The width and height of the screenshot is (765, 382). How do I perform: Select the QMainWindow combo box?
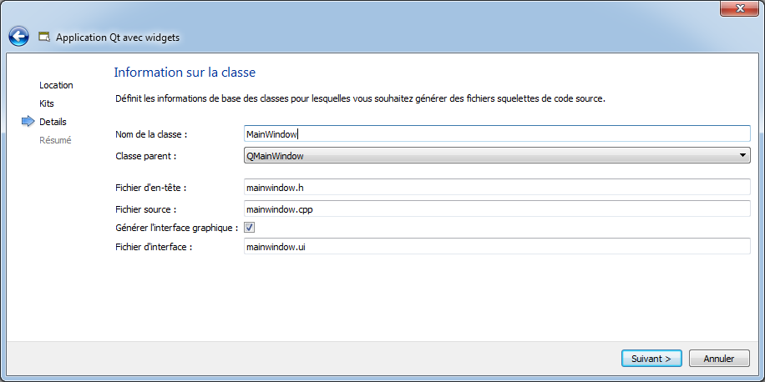click(x=497, y=156)
